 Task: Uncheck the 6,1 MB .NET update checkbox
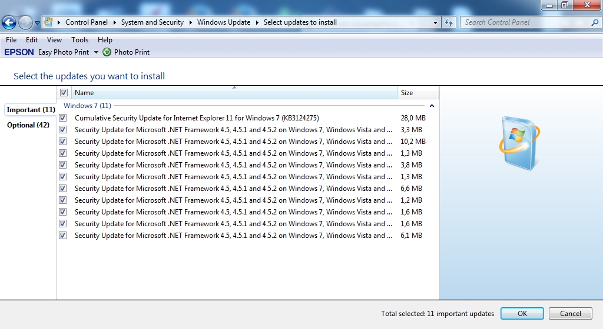tap(62, 236)
